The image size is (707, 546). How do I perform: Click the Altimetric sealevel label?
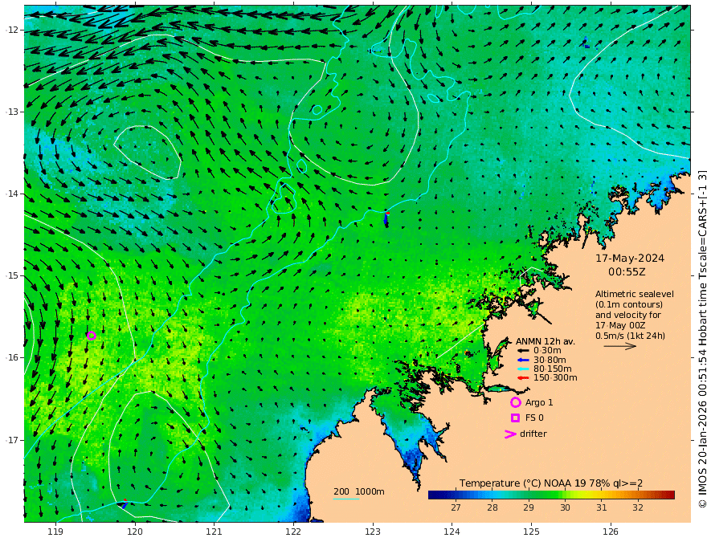[635, 294]
